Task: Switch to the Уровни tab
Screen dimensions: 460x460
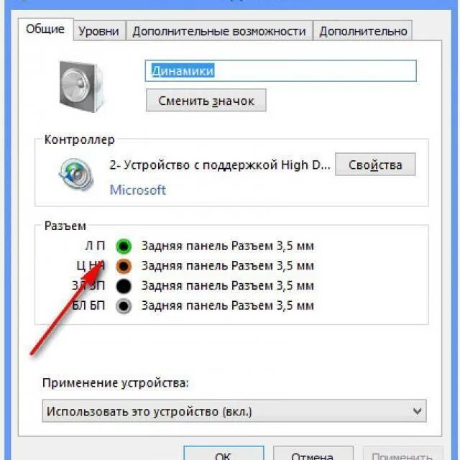Action: pyautogui.click(x=99, y=31)
